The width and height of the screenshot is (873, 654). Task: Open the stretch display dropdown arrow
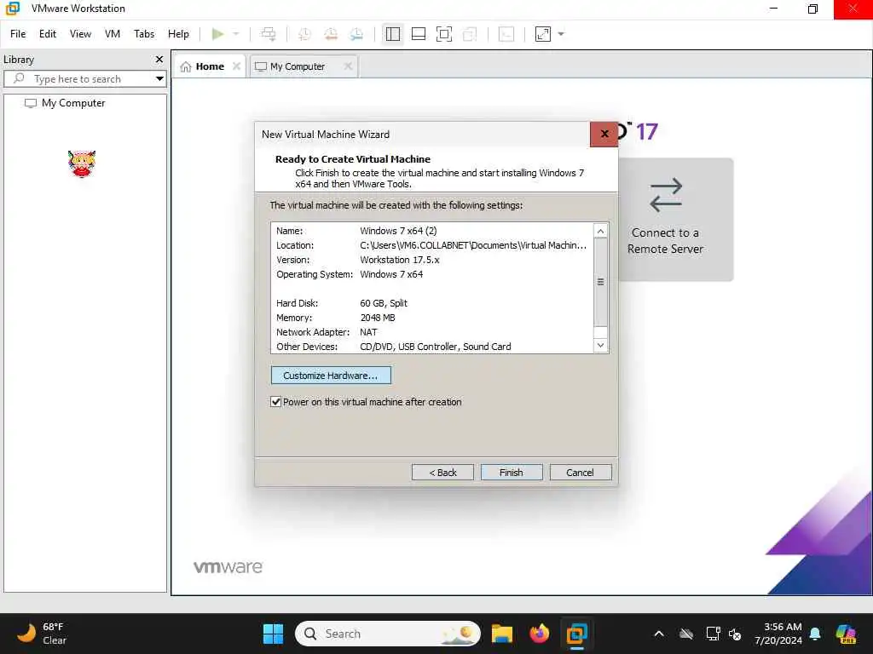pos(561,34)
